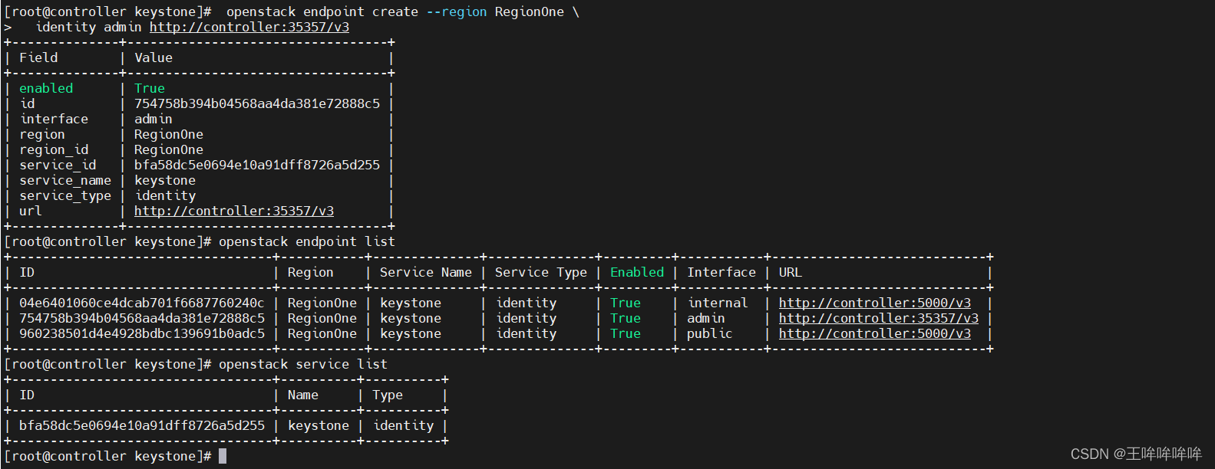Select service ID bfa58dc5e0694e10a91dff8726a5d255 in the service list
Image resolution: width=1215 pixels, height=469 pixels.
click(x=142, y=425)
